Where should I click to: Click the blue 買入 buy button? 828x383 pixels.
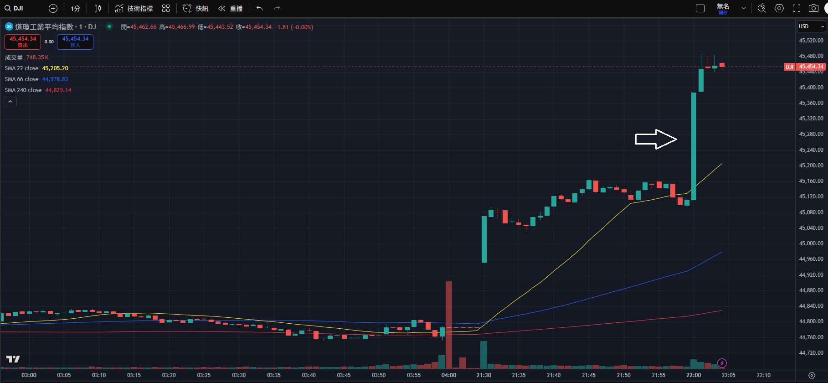pos(75,41)
